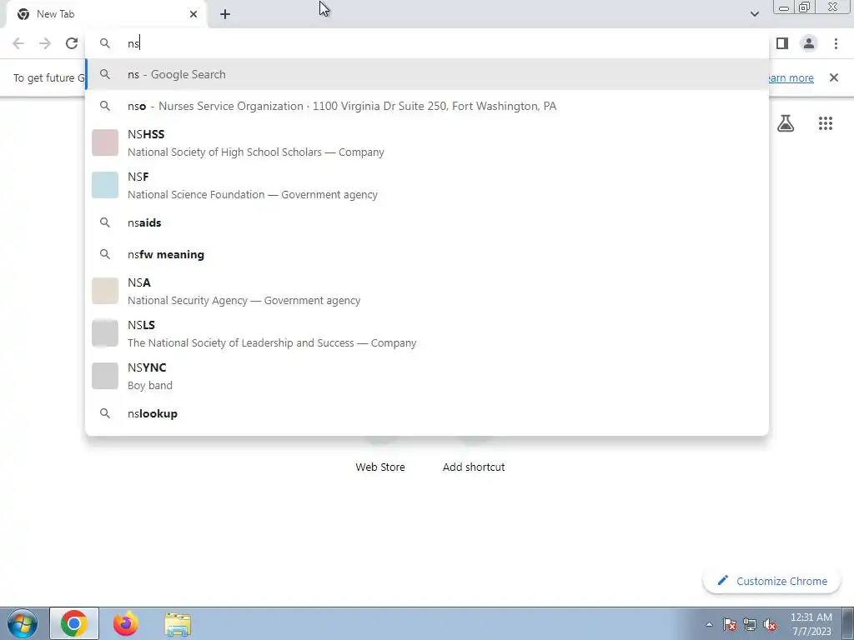Click the taskbar clock showing 12:31 AM
The width and height of the screenshot is (854, 640).
point(811,624)
